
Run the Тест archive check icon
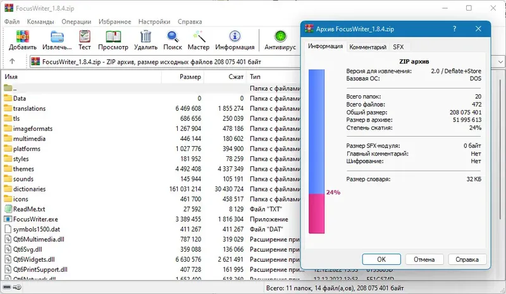click(85, 37)
